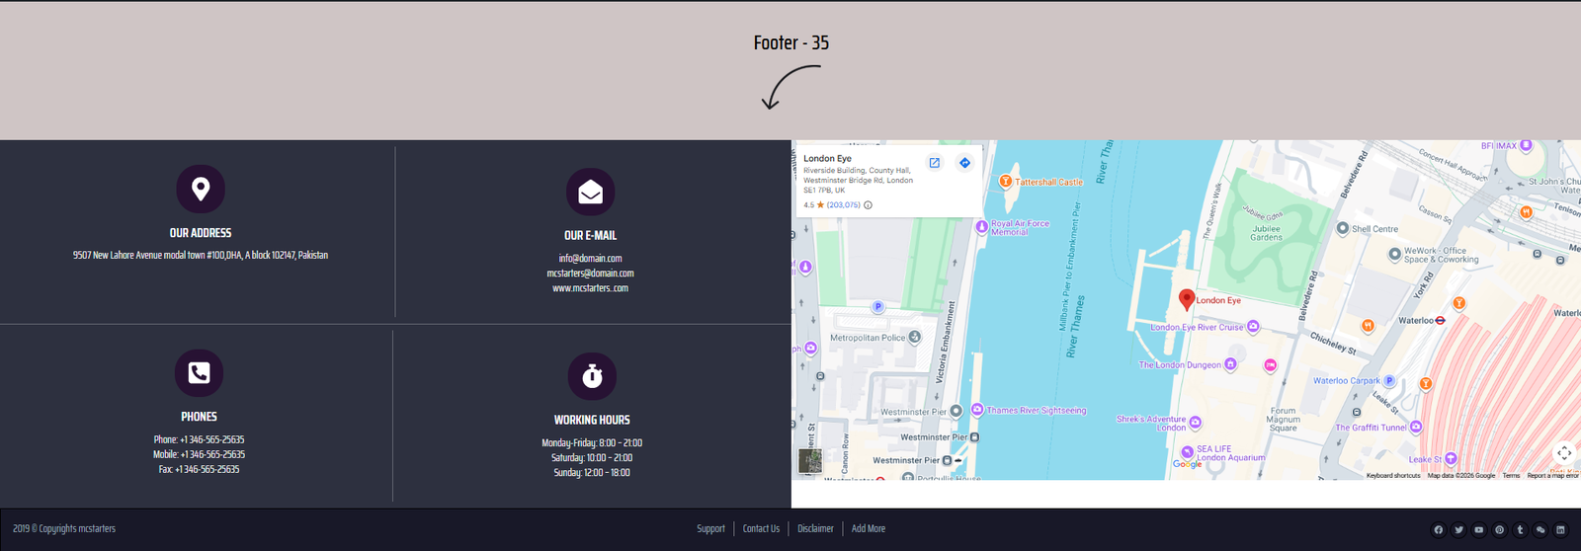
Task: Click the mcstarters@domain.com email address
Action: coord(590,274)
